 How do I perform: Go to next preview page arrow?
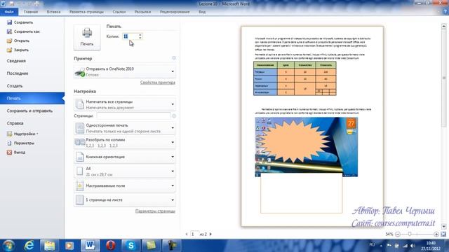(x=210, y=234)
